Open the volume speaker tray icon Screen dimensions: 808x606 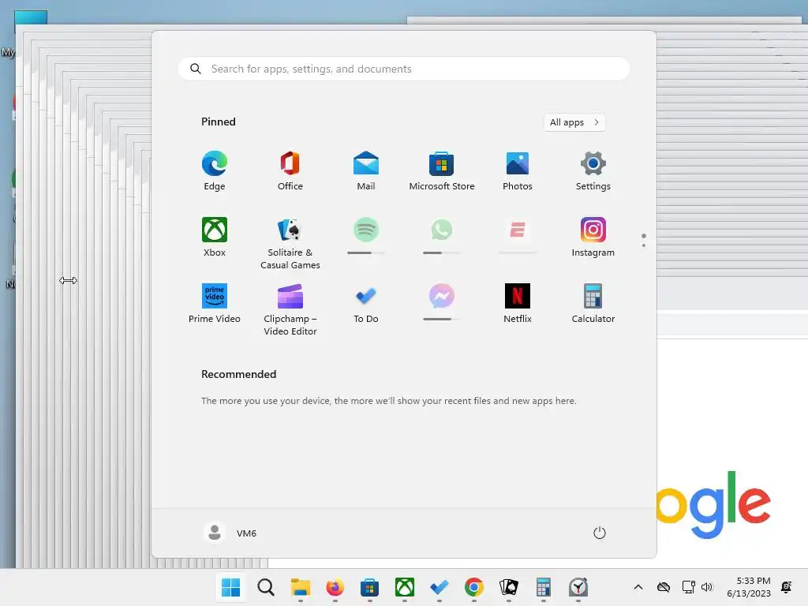tap(706, 587)
